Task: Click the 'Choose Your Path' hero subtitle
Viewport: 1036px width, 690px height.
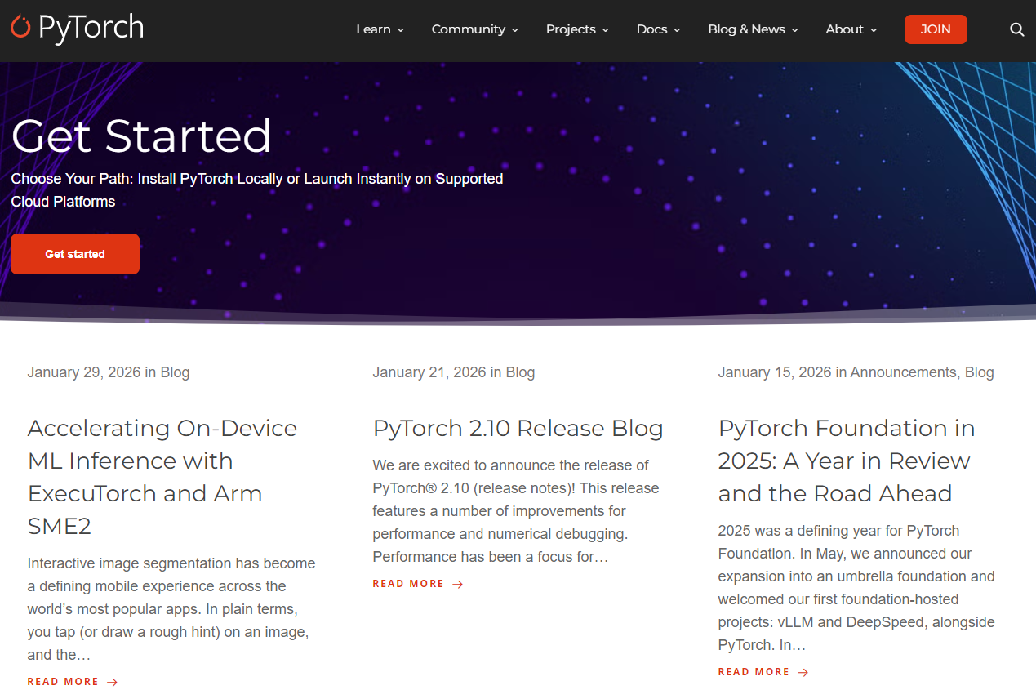Action: (257, 190)
